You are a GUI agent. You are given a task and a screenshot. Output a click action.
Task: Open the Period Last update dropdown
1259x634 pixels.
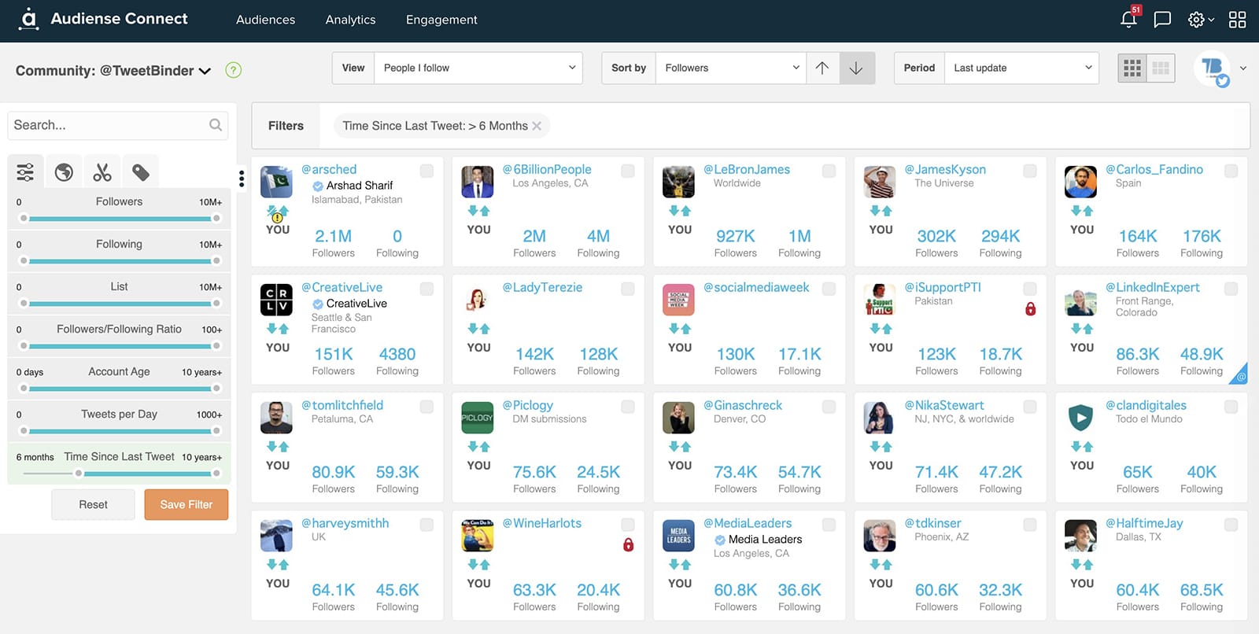(x=1021, y=68)
